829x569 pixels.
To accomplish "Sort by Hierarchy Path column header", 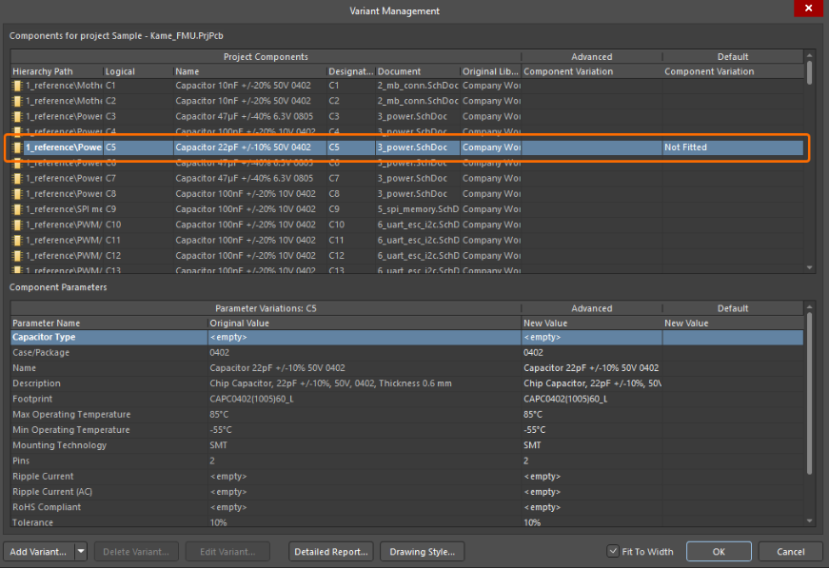I will coord(56,71).
